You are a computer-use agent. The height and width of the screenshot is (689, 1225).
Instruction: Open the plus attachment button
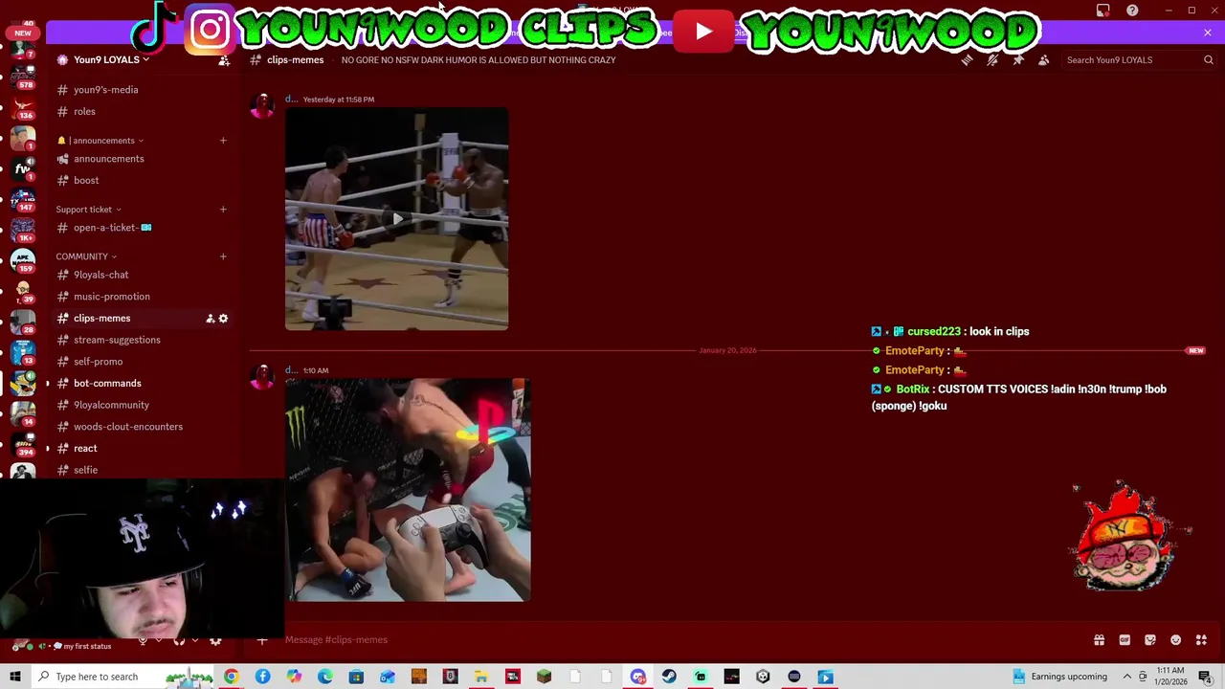coord(262,640)
